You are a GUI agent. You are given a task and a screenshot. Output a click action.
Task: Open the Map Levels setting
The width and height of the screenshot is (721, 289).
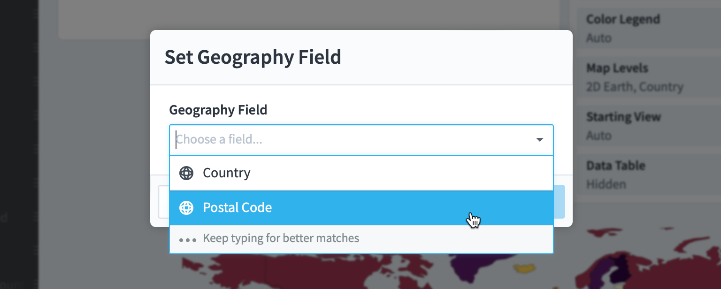[x=649, y=77]
